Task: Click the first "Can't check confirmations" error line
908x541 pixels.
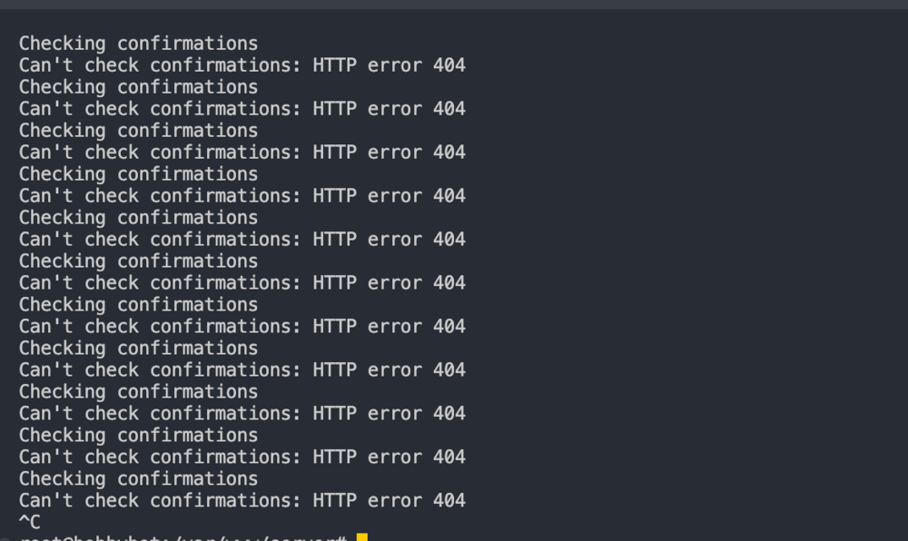Action: [x=242, y=65]
